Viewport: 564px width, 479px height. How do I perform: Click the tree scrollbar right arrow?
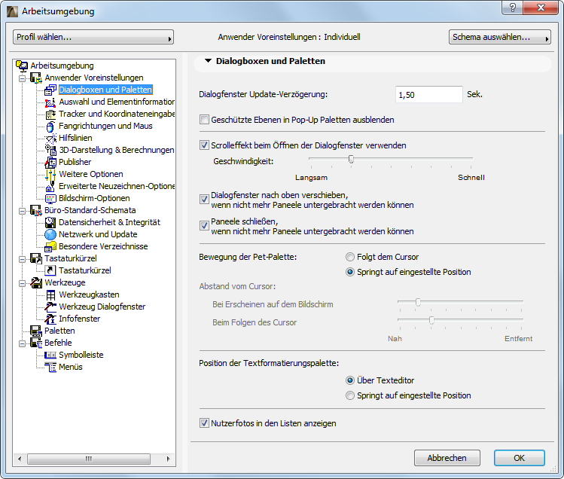click(x=168, y=459)
